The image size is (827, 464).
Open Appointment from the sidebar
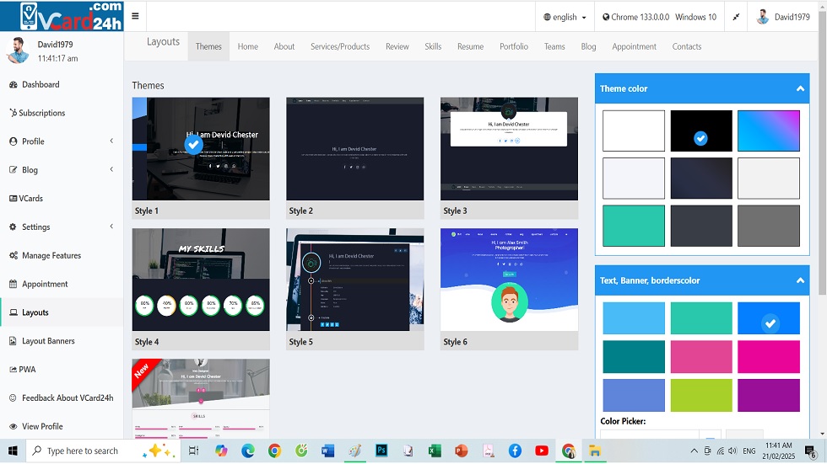[45, 284]
